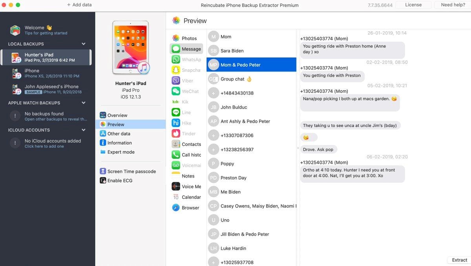Select John Appleseed's iPhone sample backup

[x=46, y=89]
